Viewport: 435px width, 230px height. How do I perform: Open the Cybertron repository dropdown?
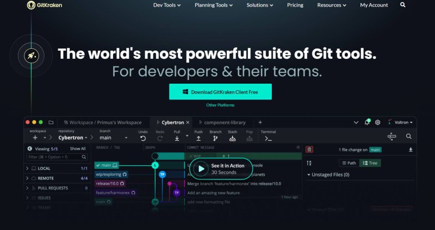click(73, 138)
